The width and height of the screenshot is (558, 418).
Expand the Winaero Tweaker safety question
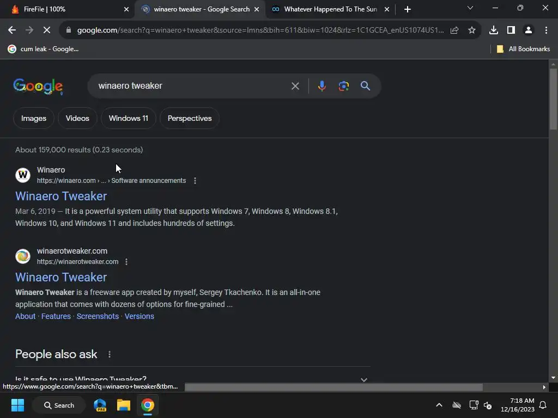(192, 379)
